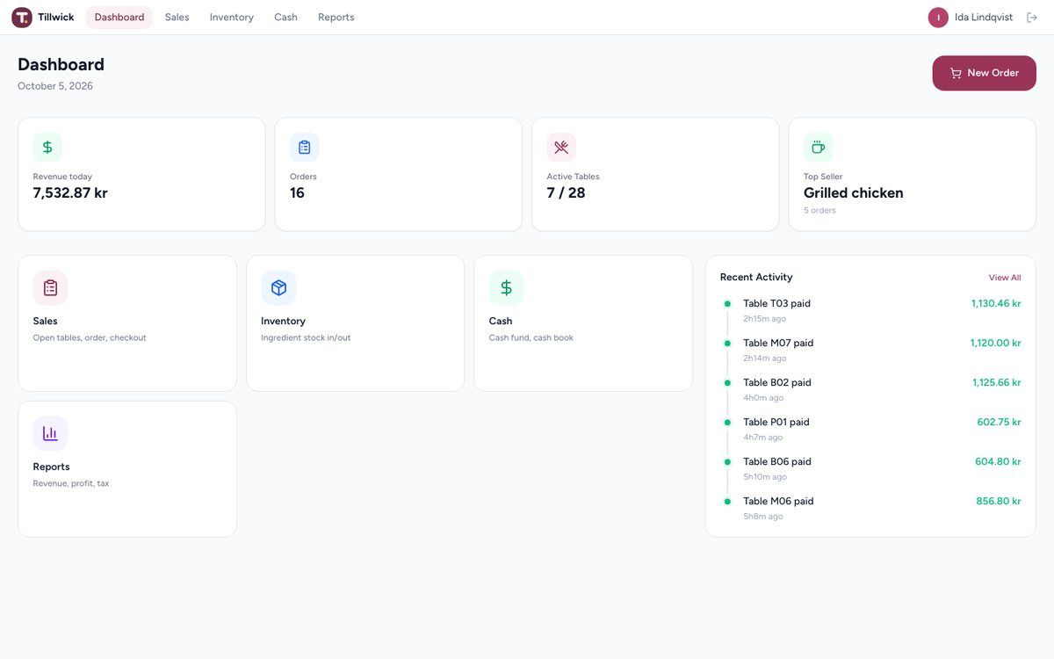Click the clipboard icon on the Sales tile
Viewport: 1054px width, 659px height.
tap(50, 287)
